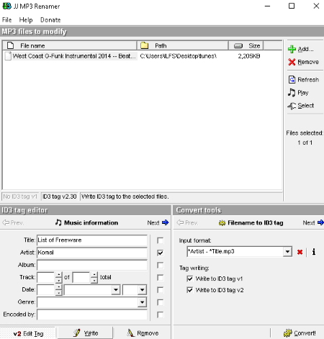Increase the Track number spinner
The height and width of the screenshot is (339, 324).
click(58, 275)
